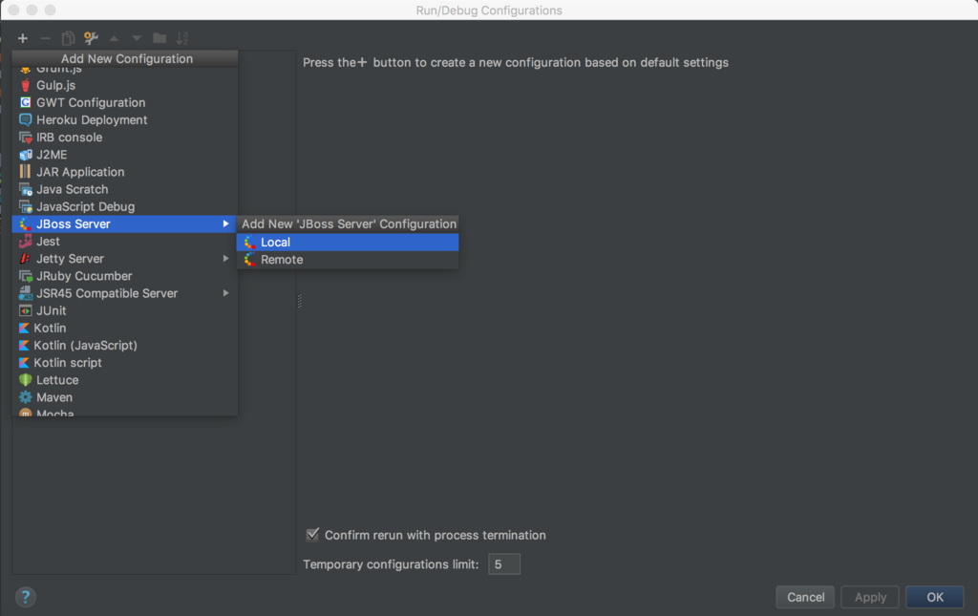
Task: Toggle Confirm rerun with process termination checkbox
Action: (x=312, y=534)
